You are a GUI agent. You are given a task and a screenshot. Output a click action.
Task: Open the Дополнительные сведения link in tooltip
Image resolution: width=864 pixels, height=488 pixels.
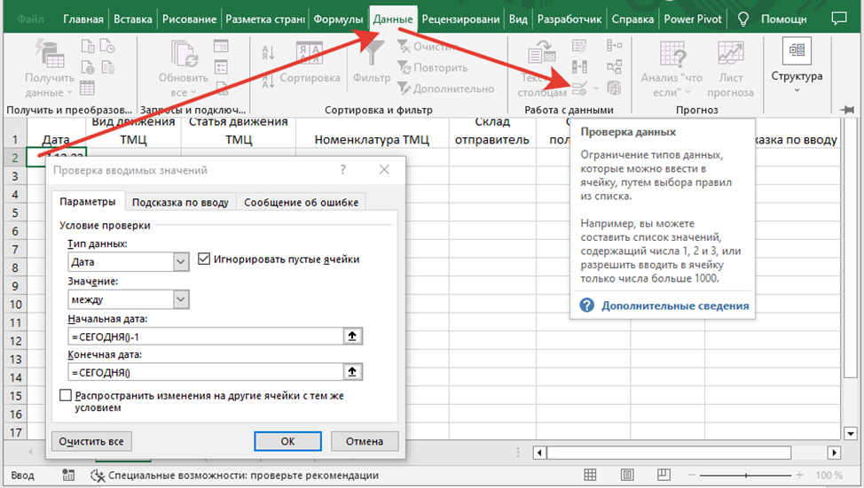coord(675,306)
